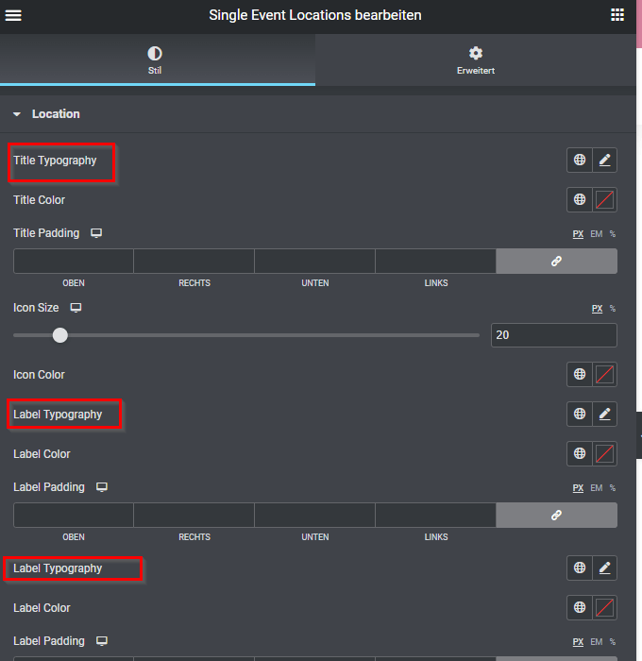The height and width of the screenshot is (661, 642).
Task: Toggle linked values for Title Padding
Action: pyautogui.click(x=556, y=262)
